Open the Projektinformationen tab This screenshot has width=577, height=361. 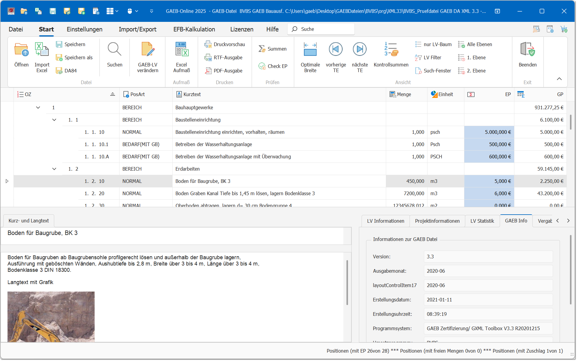437,221
